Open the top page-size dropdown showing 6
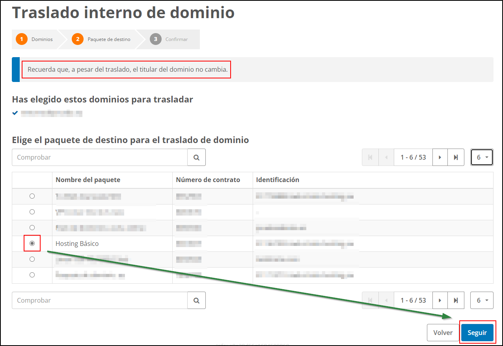The width and height of the screenshot is (503, 346). coord(482,157)
